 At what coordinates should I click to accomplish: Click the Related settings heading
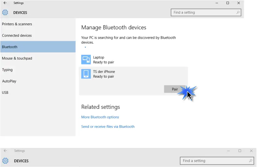[101, 107]
